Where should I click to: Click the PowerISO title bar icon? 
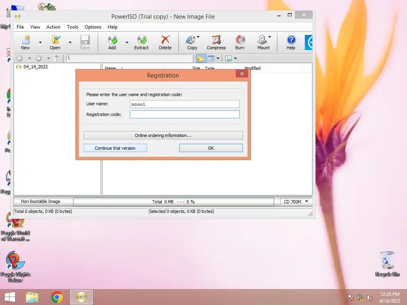tap(17, 16)
